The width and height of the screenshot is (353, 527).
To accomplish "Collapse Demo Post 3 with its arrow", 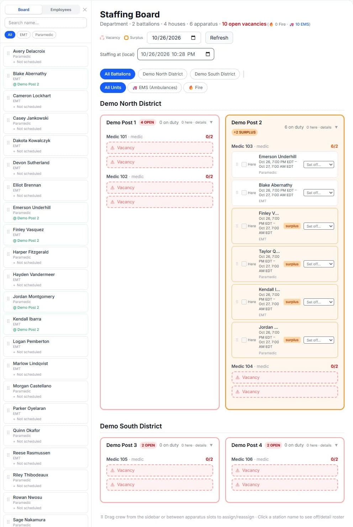I will [211, 445].
